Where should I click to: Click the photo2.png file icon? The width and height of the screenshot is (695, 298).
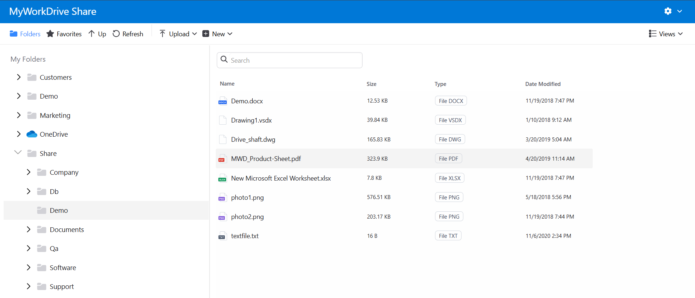tap(222, 216)
